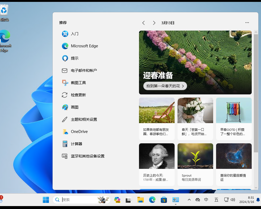Click the 拍到第一朵春天的花 button
The image size is (261, 209).
tap(165, 86)
